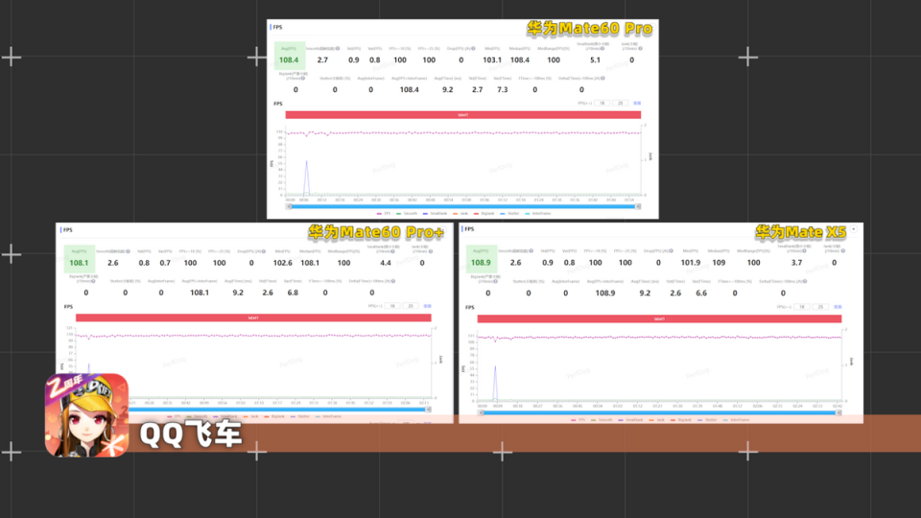Click BigJank info icon in Mate60 Pro panel
This screenshot has width=921, height=518.
303,78
